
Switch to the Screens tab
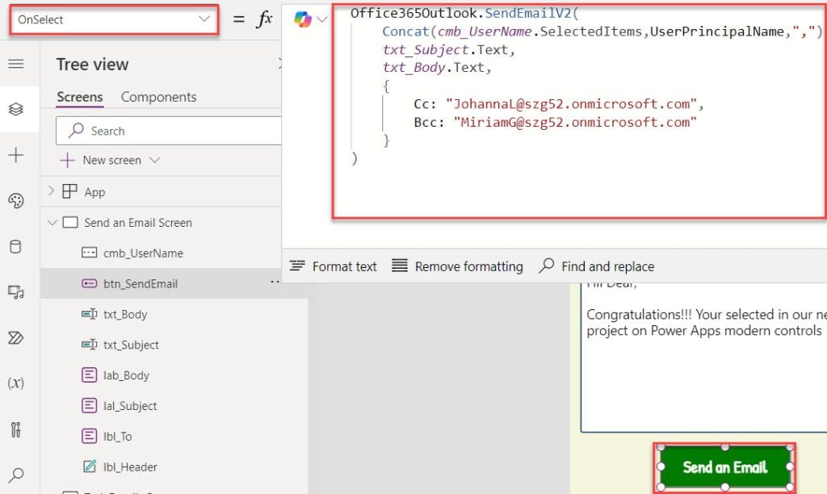point(80,97)
